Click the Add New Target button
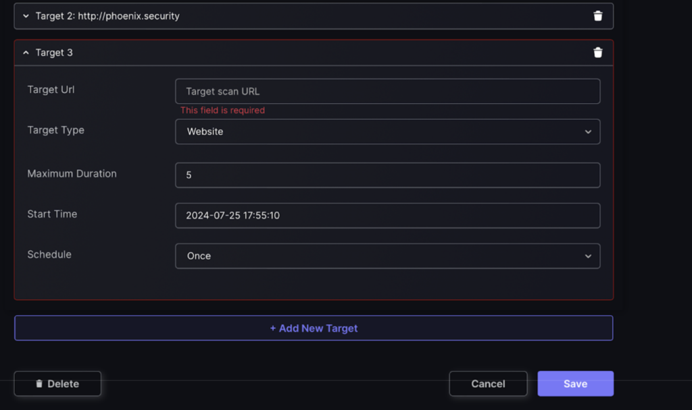Screen dimensions: 692x410 click(314, 328)
